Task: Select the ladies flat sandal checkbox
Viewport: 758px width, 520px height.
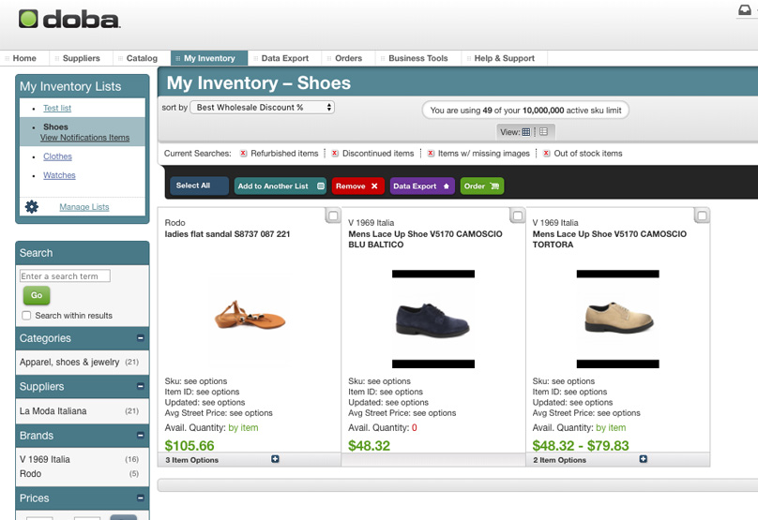Action: pos(333,216)
